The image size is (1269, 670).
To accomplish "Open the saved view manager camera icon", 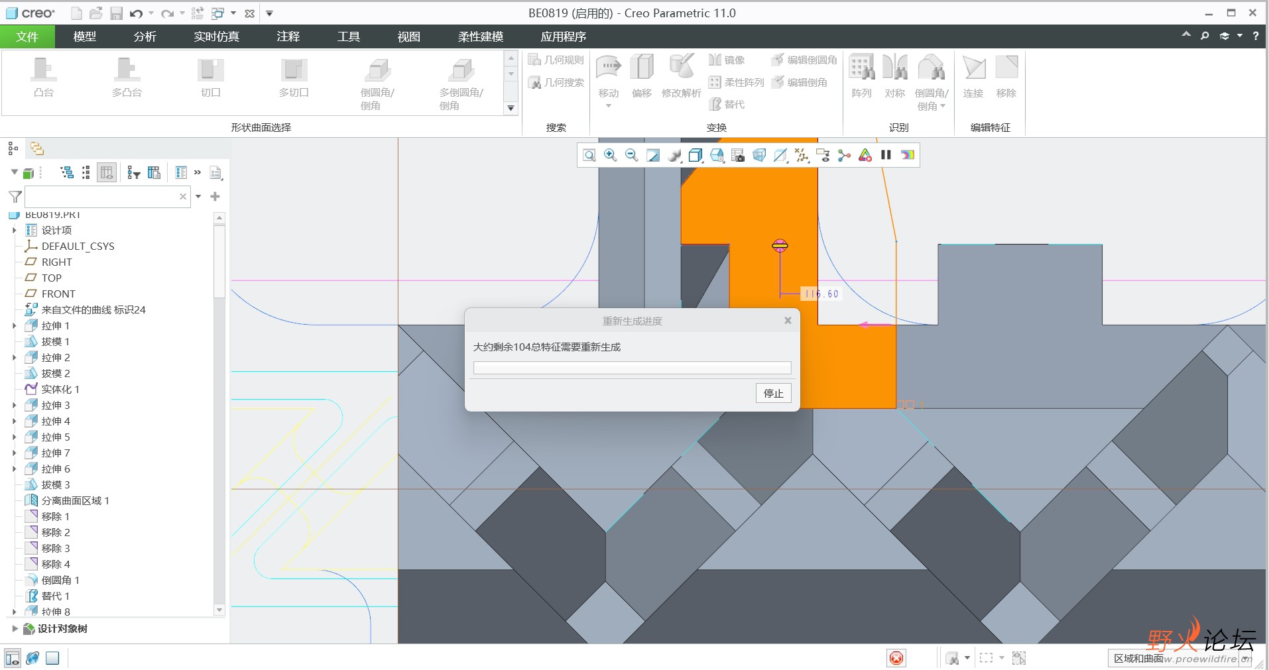I will tap(737, 155).
